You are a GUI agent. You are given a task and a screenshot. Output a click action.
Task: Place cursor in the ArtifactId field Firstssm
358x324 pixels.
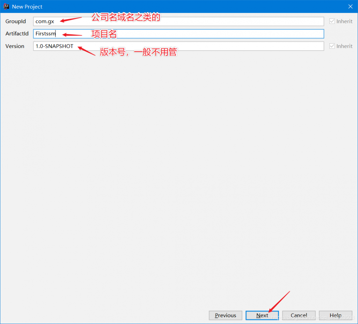coord(107,34)
